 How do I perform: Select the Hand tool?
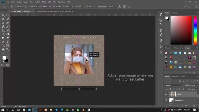click(3, 49)
